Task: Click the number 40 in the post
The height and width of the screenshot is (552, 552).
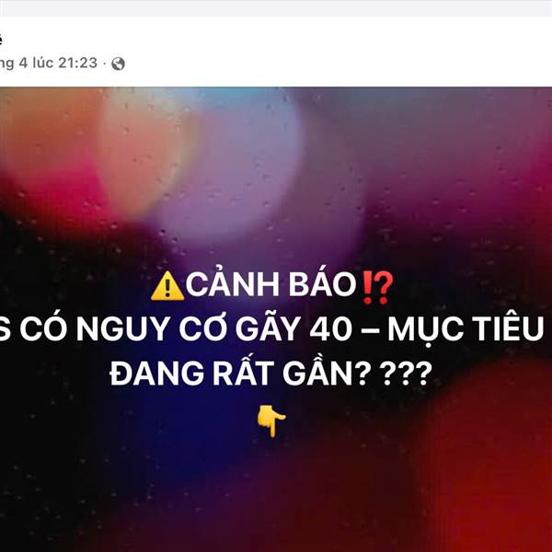Action: click(x=331, y=330)
